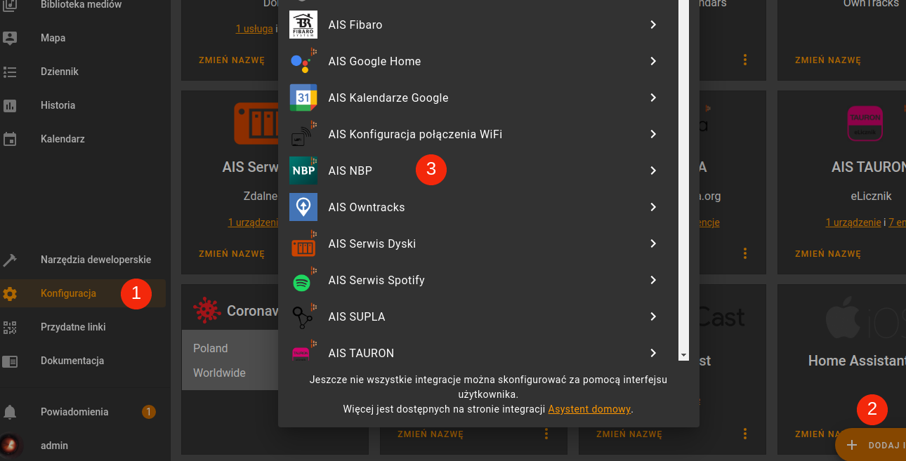Screen dimensions: 906x461
Task: Open Narzędzia deweloperskie via its hammer icon
Action: pos(10,260)
